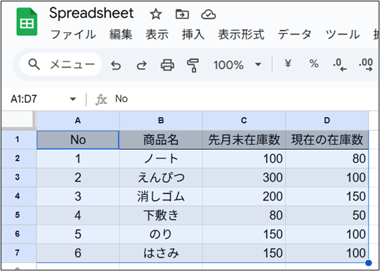The image size is (380, 271).
Task: Click the Spreadsheet document title
Action: click(x=92, y=14)
